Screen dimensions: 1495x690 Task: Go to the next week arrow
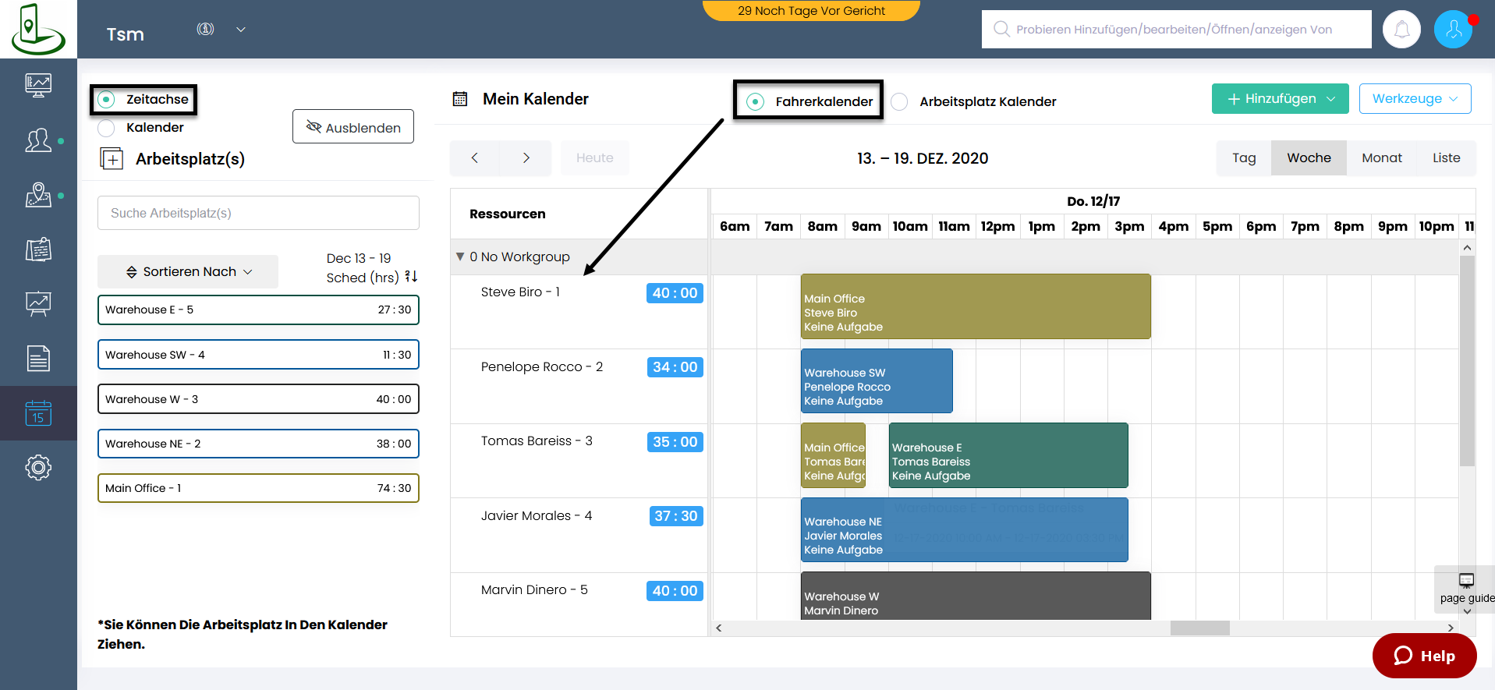point(526,158)
